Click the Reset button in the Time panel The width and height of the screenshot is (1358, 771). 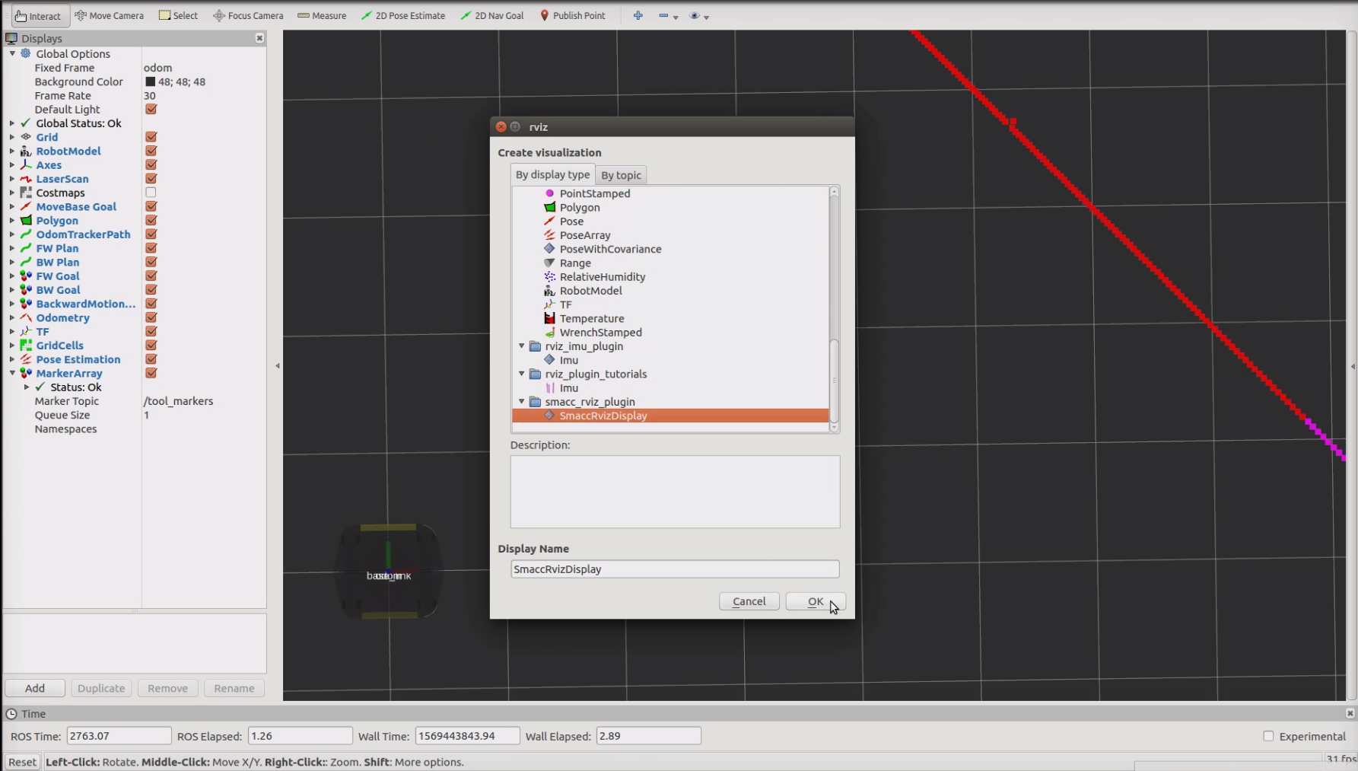pyautogui.click(x=21, y=761)
